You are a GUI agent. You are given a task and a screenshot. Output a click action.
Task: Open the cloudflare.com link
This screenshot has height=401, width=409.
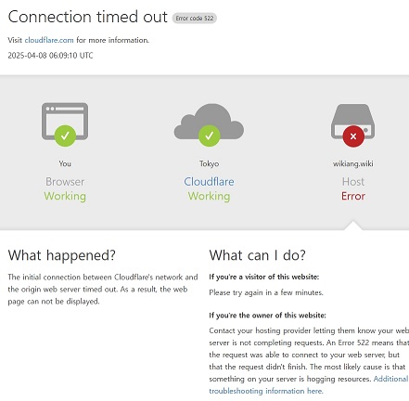(x=49, y=40)
